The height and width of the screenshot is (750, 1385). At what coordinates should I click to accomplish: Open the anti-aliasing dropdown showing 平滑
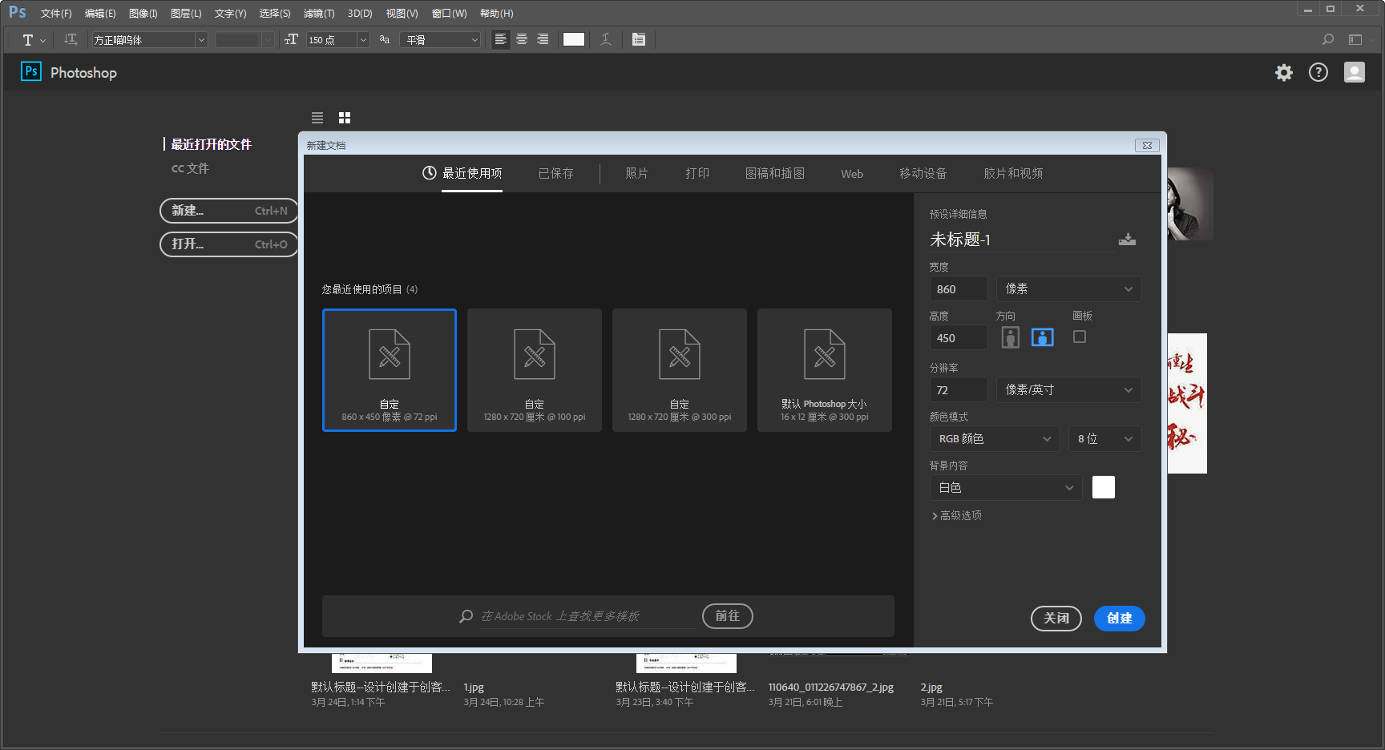coord(442,40)
